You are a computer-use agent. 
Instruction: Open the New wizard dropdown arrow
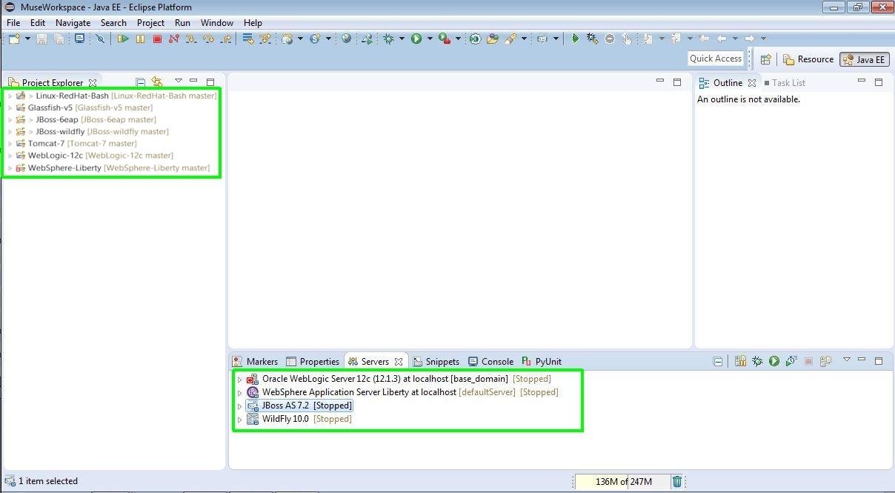(x=28, y=39)
